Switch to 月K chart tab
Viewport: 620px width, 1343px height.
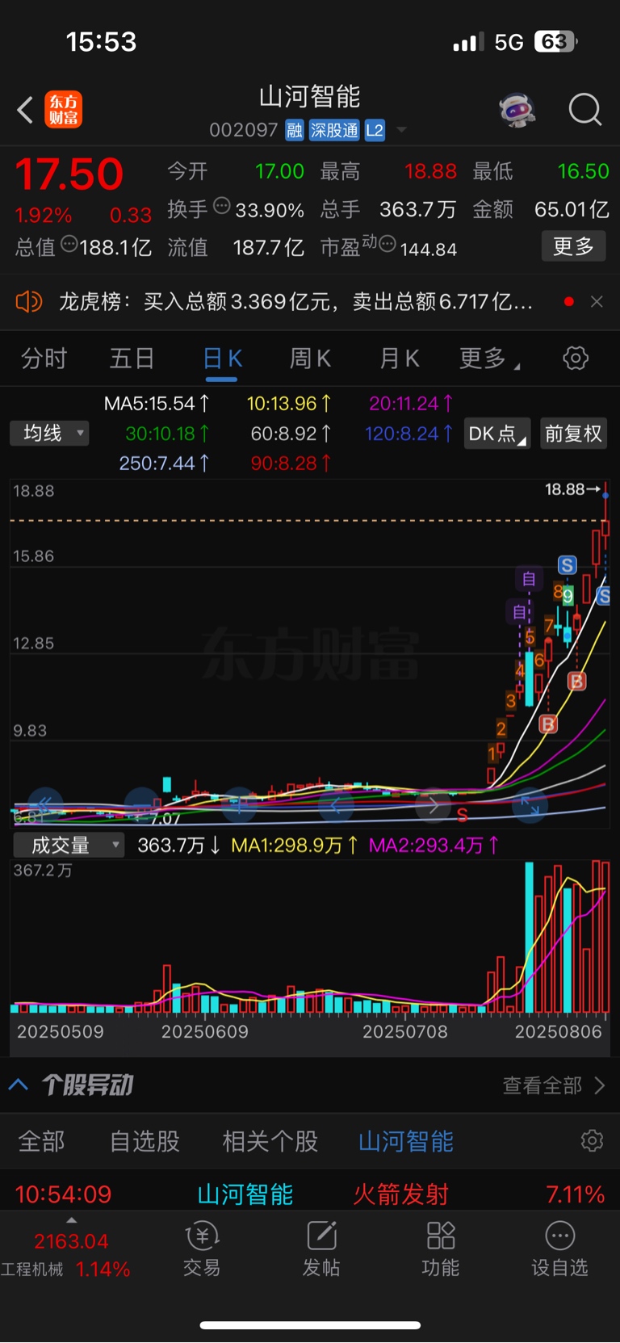click(x=399, y=358)
